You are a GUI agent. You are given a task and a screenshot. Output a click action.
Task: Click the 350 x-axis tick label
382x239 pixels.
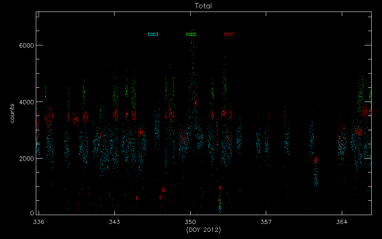coord(190,221)
